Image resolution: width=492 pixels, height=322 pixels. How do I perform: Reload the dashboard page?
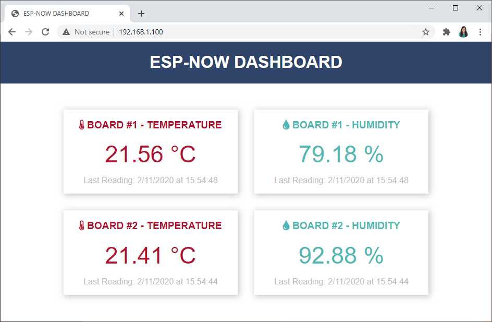pyautogui.click(x=45, y=32)
